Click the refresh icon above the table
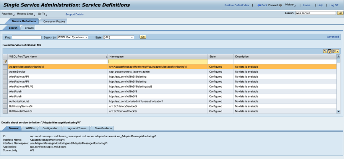 pyautogui.click(x=325, y=51)
